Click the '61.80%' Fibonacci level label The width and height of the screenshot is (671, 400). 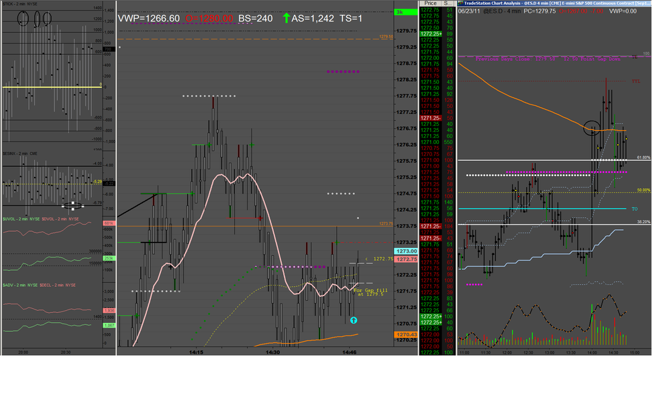[643, 157]
